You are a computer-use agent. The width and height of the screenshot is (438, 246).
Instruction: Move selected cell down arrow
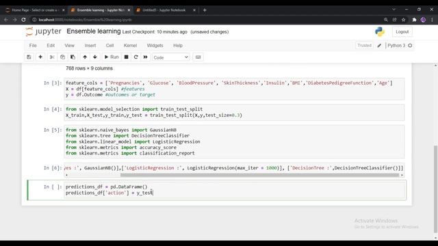coord(95,57)
